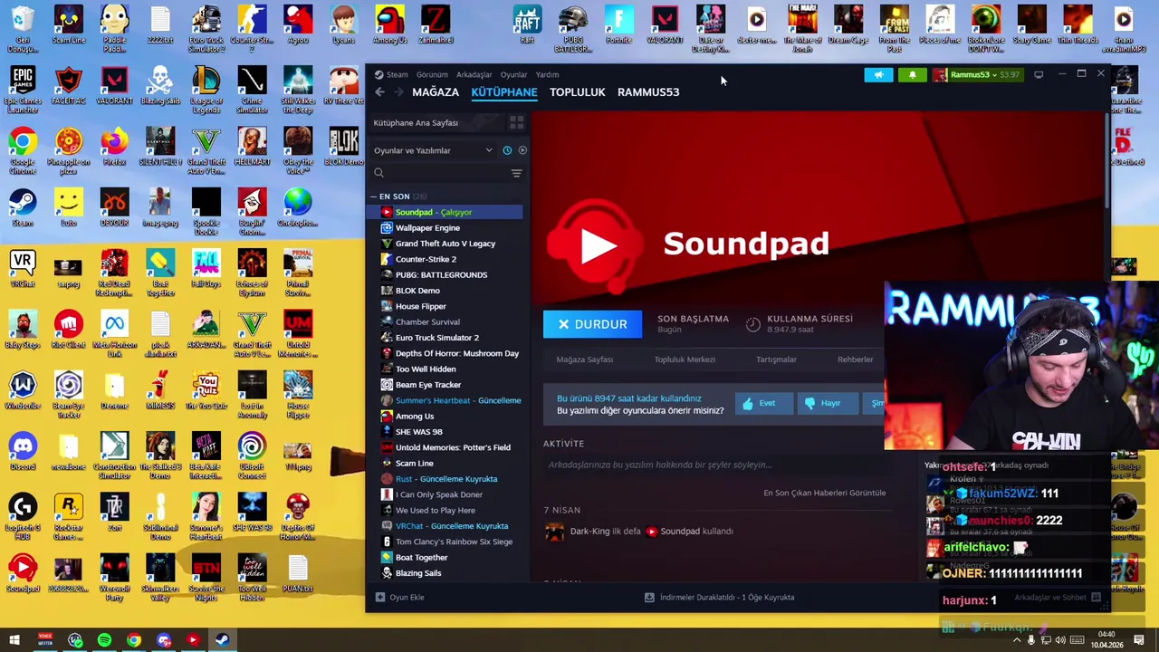Go to KÜTÜPHANE tab
Viewport: 1159px width, 652px height.
click(504, 92)
